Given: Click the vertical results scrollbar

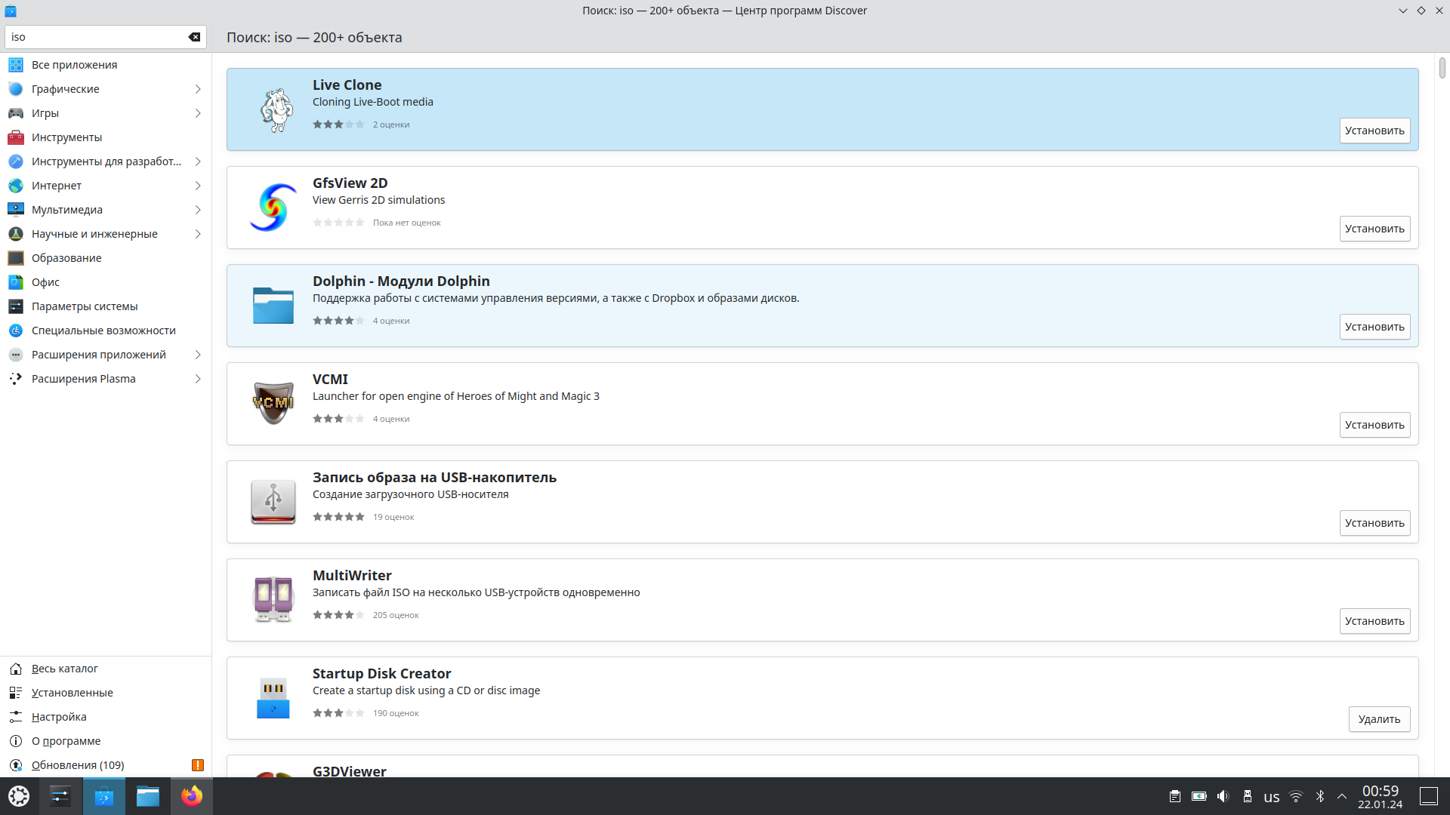Looking at the screenshot, I should click(1442, 68).
